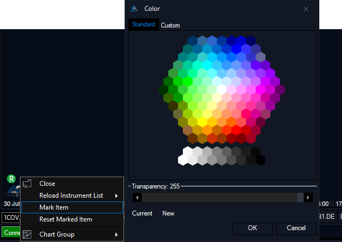Screen dimensions: 342x242
Task: Pick the black hexagon in grayscale row
Action: 260,159
